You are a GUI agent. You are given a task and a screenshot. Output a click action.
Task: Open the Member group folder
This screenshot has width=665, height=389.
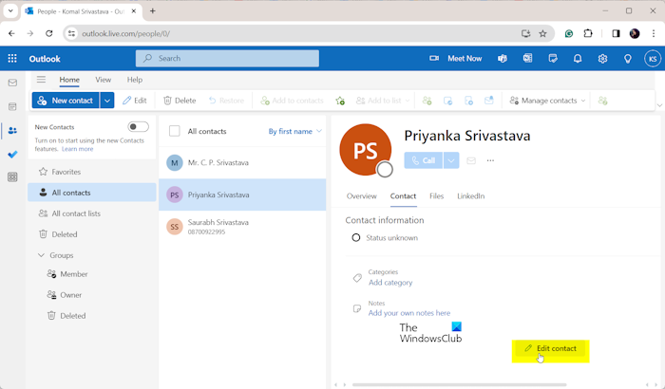tap(92, 274)
